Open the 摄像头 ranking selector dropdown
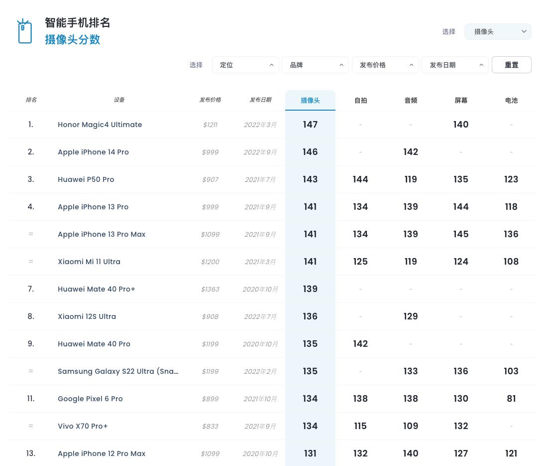 coord(497,31)
